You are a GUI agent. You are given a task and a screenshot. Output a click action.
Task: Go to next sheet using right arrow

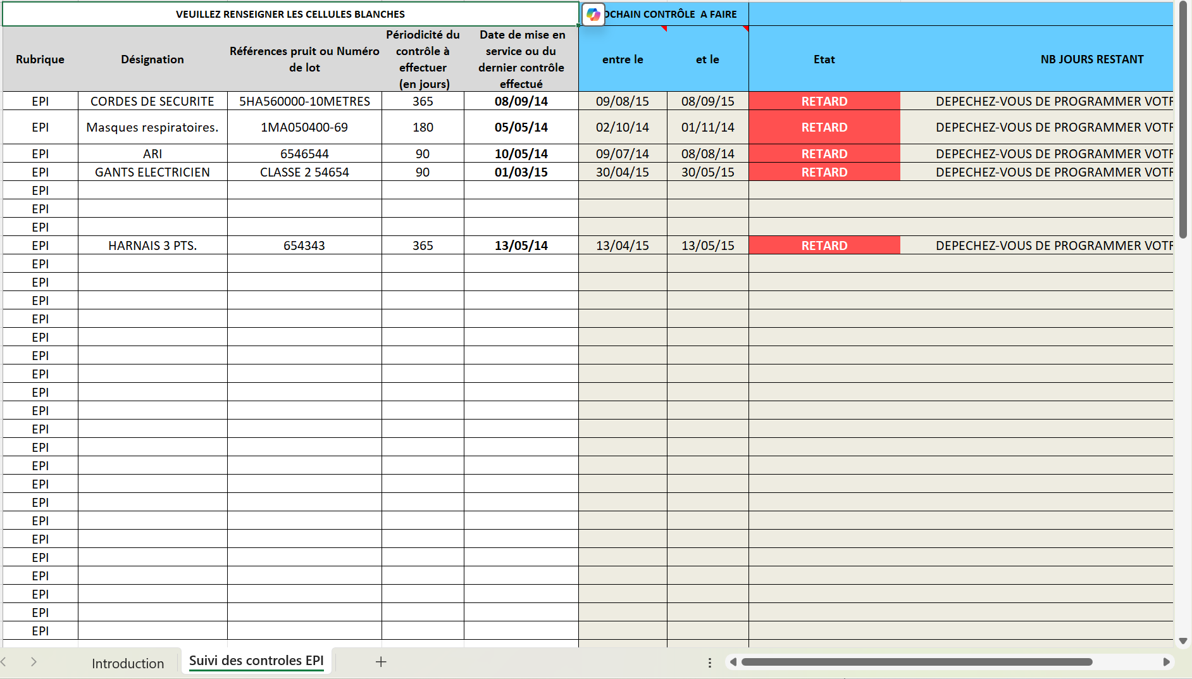tap(34, 662)
